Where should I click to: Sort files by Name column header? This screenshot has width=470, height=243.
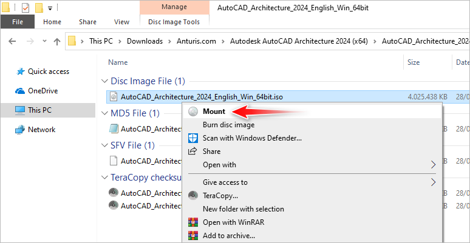click(118, 62)
